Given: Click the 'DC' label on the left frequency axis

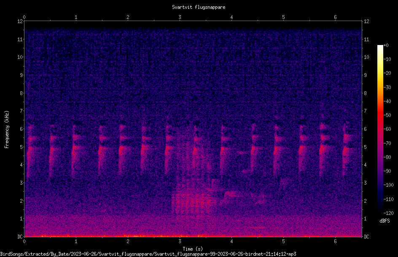Looking at the screenshot, I should [x=20, y=237].
